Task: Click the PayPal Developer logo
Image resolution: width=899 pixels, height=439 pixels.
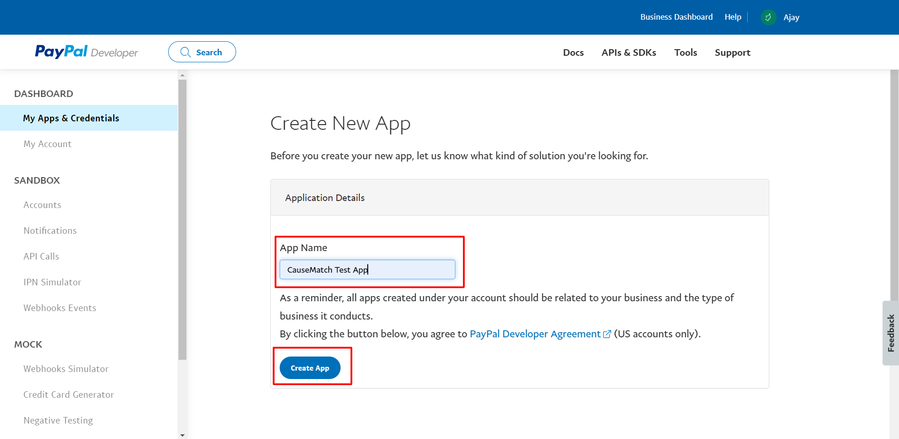Action: click(87, 52)
